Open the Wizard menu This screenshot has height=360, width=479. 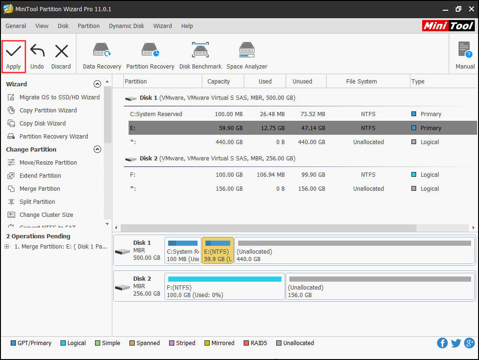pos(163,26)
